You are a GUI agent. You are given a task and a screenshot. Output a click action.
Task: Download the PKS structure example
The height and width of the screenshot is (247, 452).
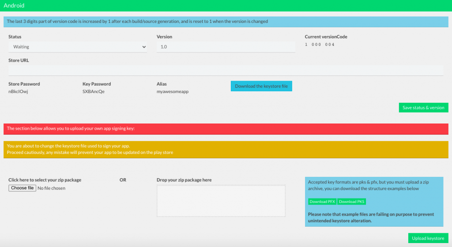[352, 202]
